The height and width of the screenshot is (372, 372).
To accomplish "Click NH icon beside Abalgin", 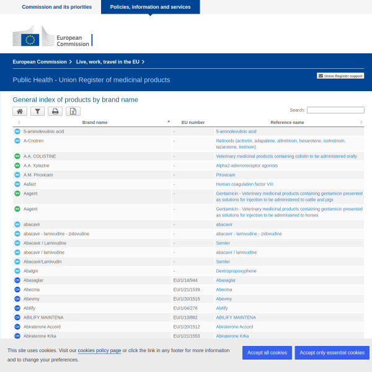I will pyautogui.click(x=17, y=271).
